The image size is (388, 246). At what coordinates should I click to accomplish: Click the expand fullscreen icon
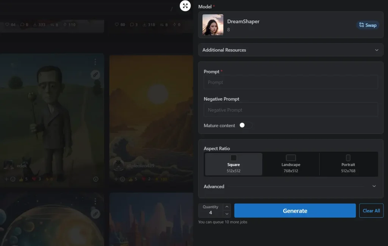click(185, 6)
